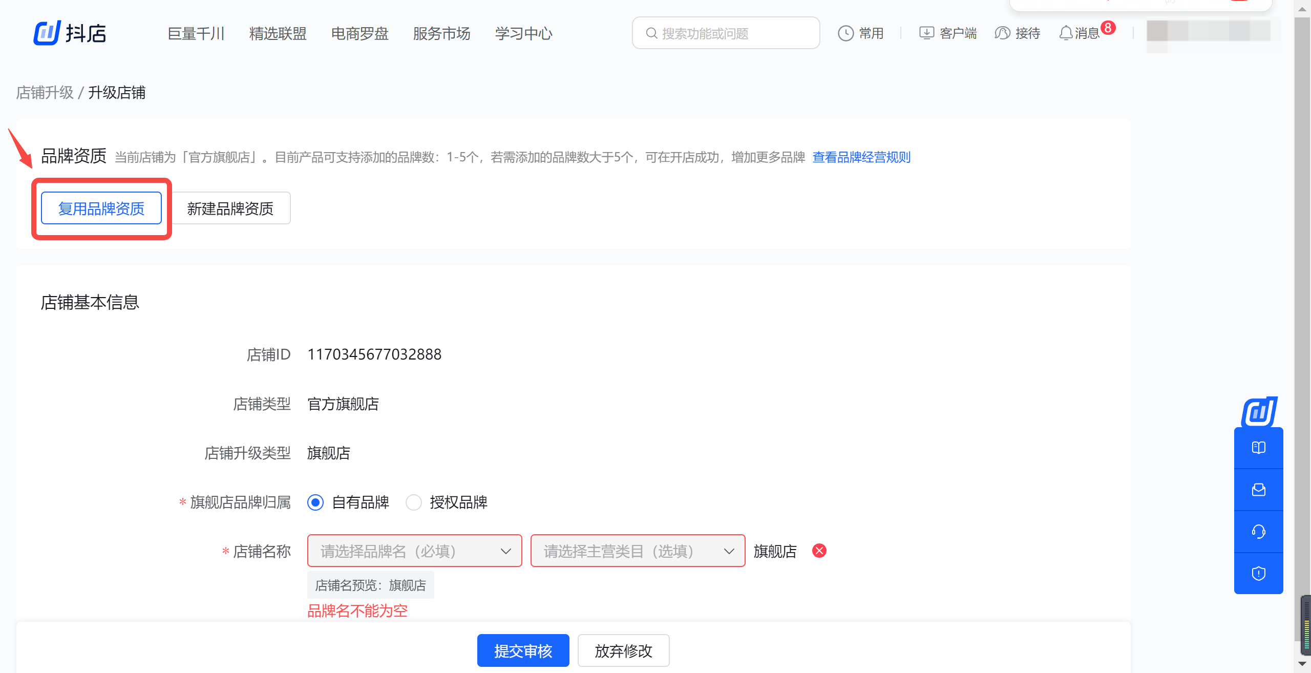Click the book icon in floating sidebar
The image size is (1311, 673).
tap(1258, 448)
